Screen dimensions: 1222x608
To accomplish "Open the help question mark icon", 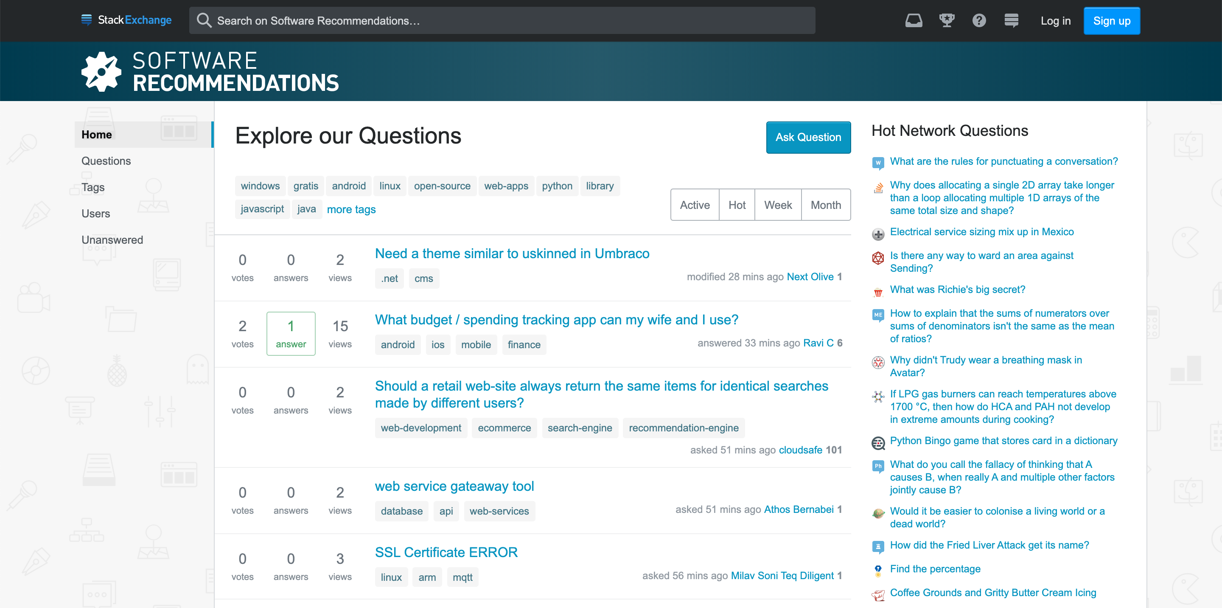I will click(979, 20).
